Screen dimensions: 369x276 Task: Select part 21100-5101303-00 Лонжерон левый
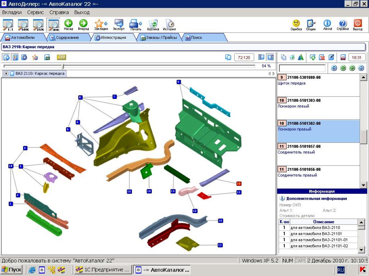(318, 108)
